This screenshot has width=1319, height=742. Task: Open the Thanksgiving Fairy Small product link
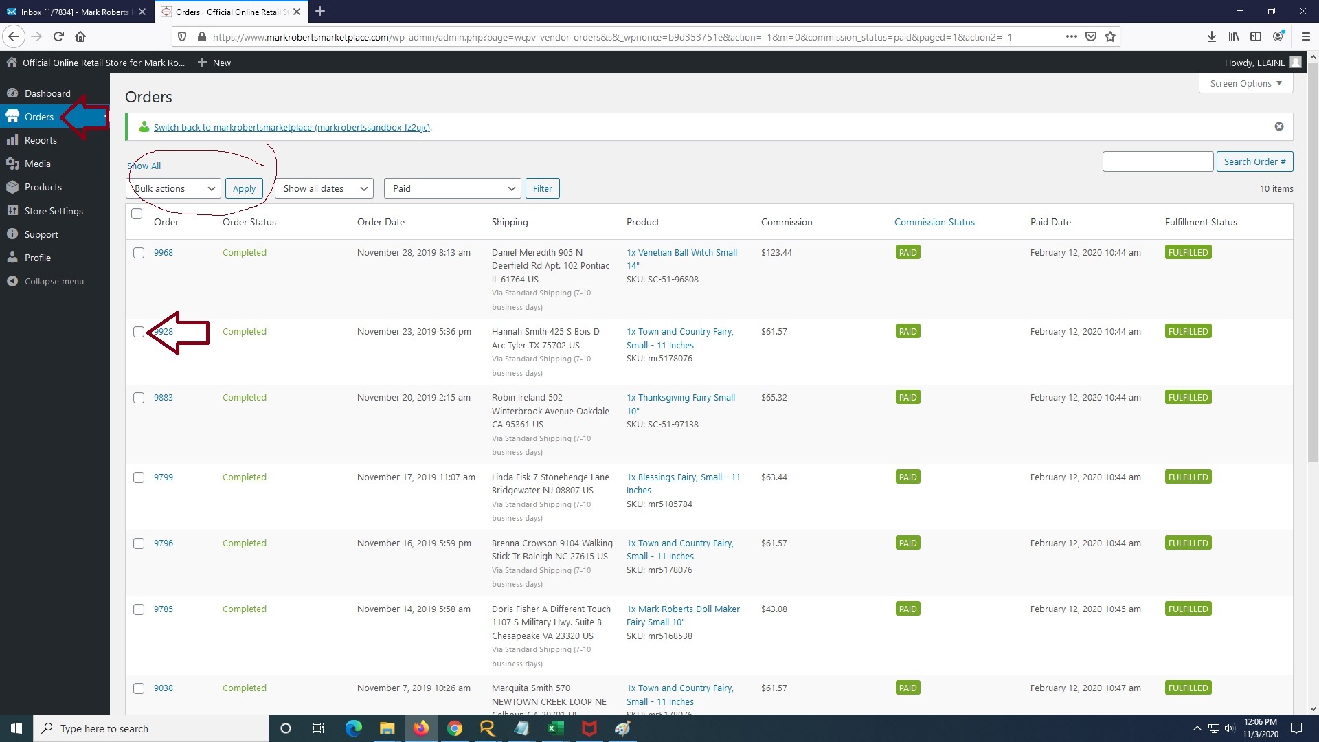pos(681,404)
